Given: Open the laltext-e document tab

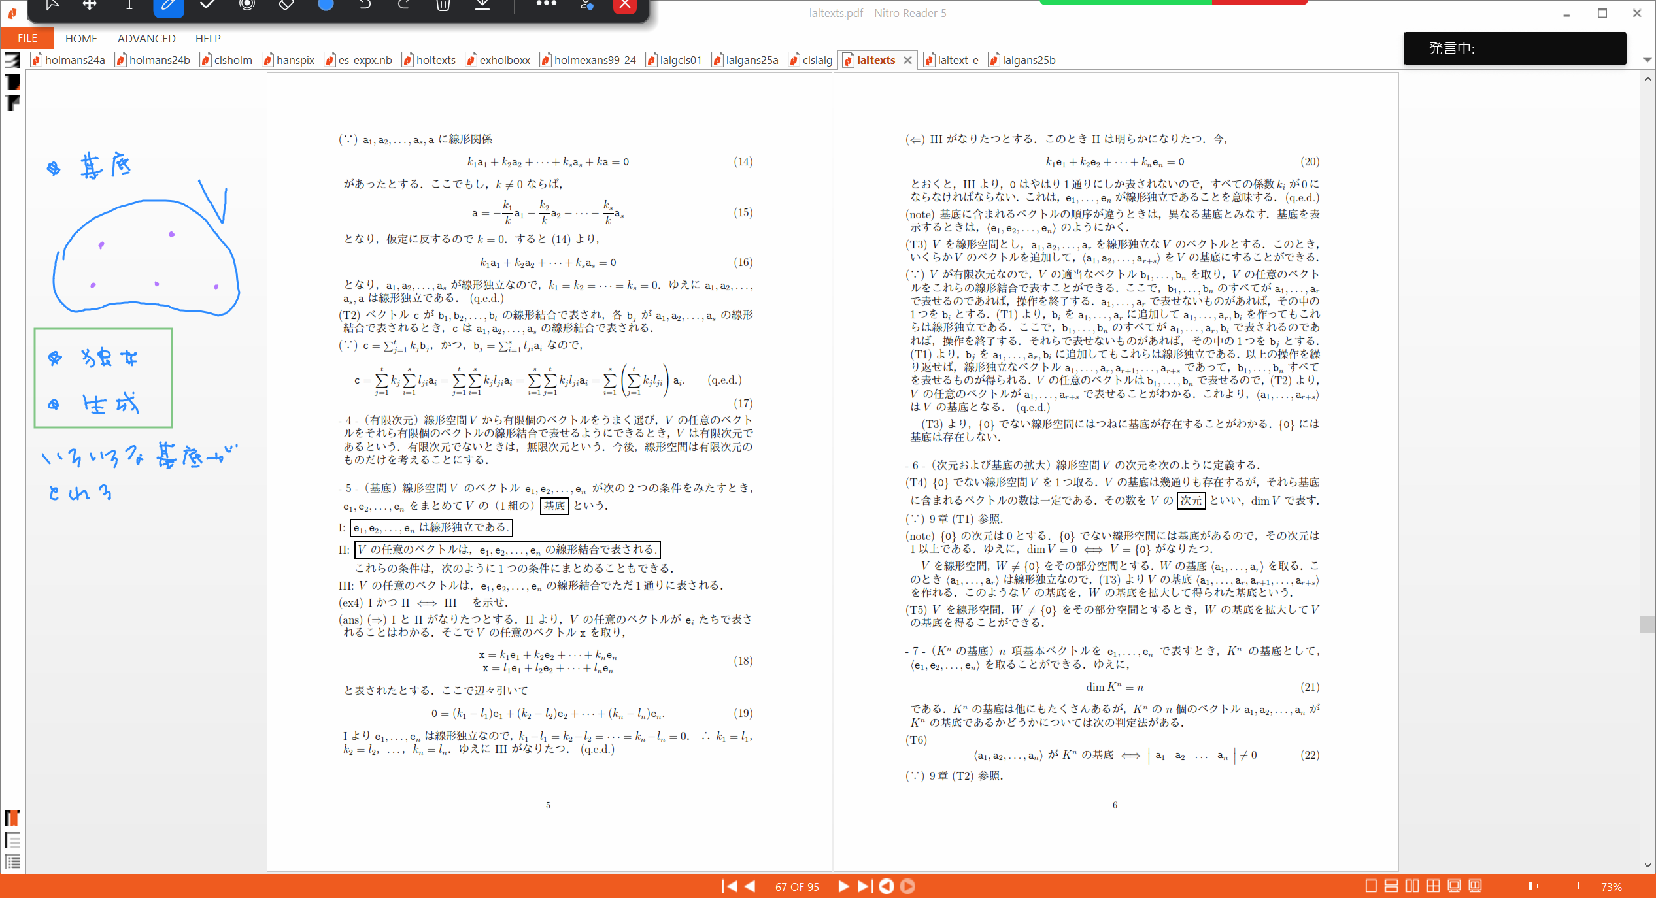Looking at the screenshot, I should tap(951, 60).
